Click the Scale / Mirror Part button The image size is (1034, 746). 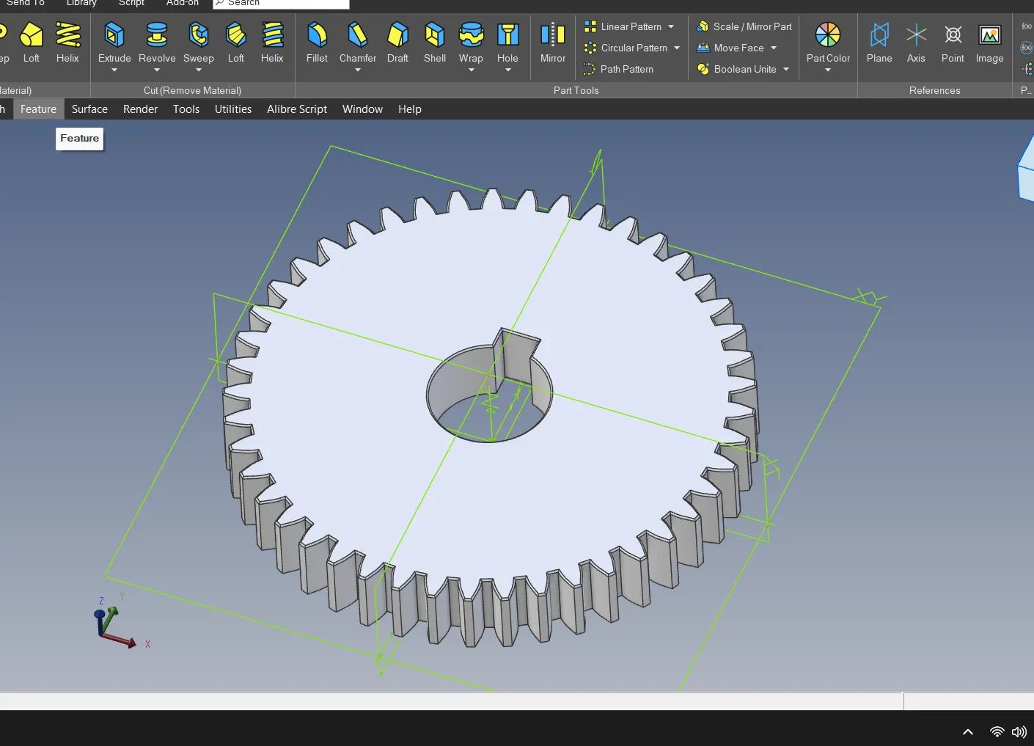[744, 27]
